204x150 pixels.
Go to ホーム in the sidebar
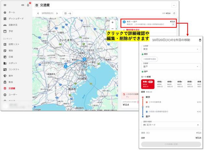[x=12, y=12]
